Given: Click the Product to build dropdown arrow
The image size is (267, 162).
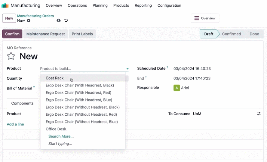Looking at the screenshot, I should point(127,69).
